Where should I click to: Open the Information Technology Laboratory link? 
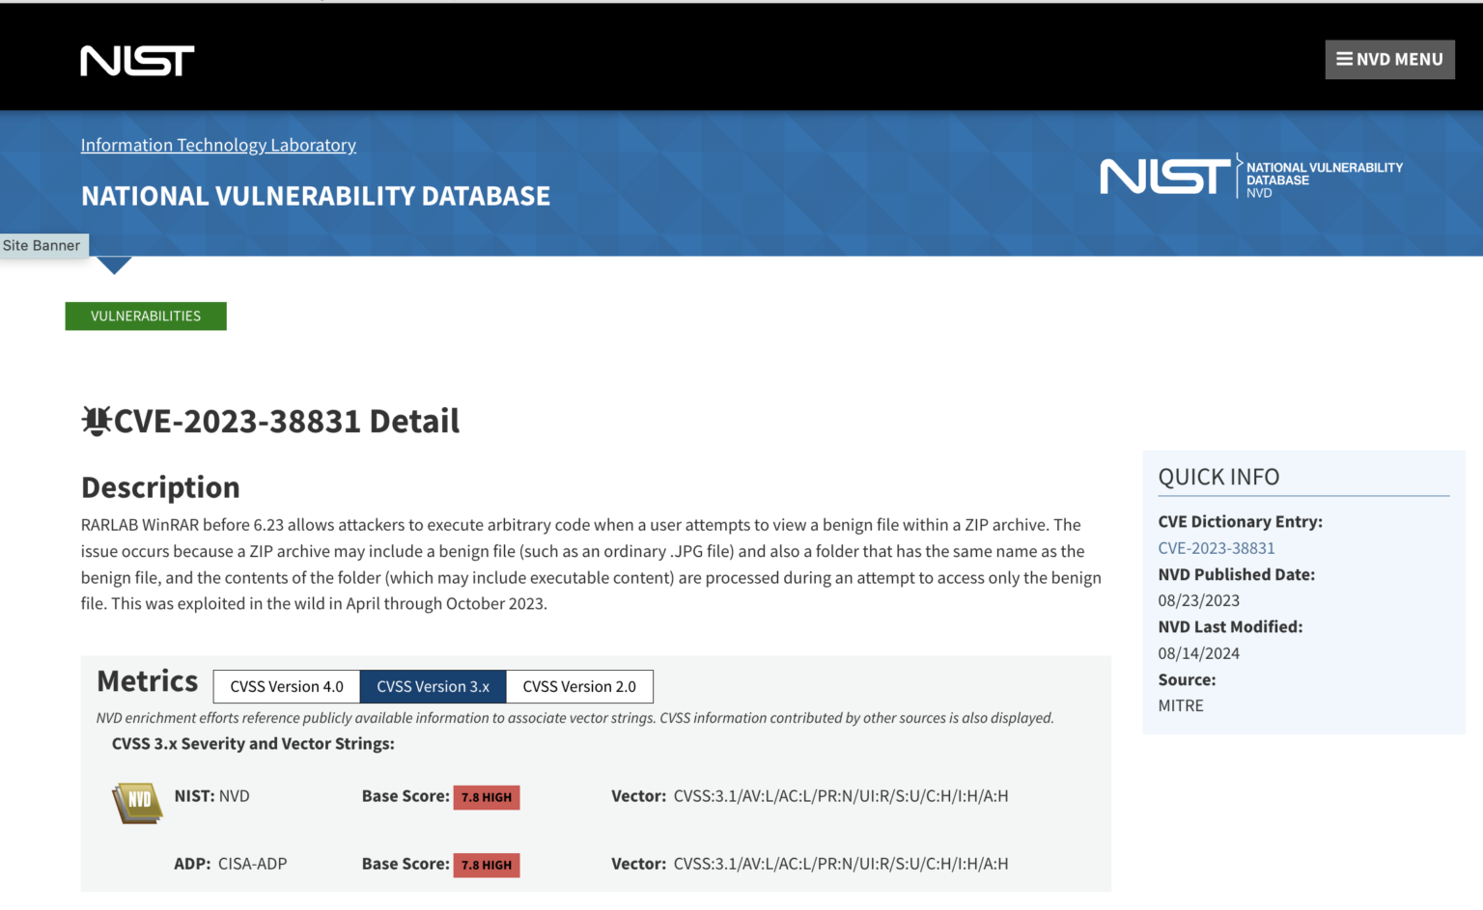point(218,145)
